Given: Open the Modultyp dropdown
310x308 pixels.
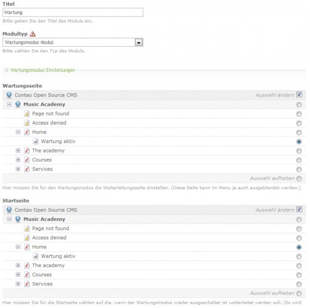Looking at the screenshot, I should (138, 43).
